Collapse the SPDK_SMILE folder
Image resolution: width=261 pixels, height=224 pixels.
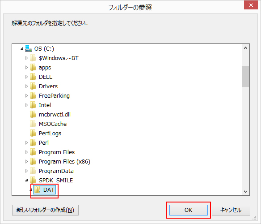[x=26, y=180]
